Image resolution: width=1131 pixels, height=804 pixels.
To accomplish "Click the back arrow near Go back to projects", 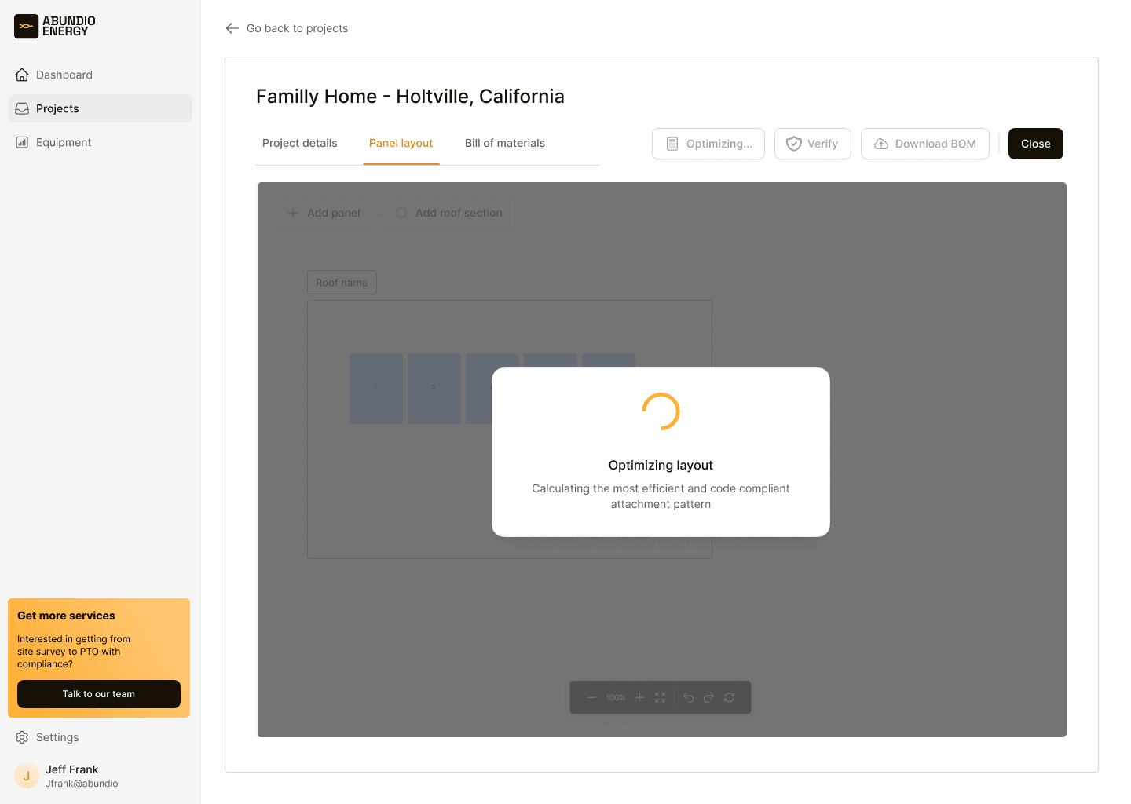I will coord(232,28).
